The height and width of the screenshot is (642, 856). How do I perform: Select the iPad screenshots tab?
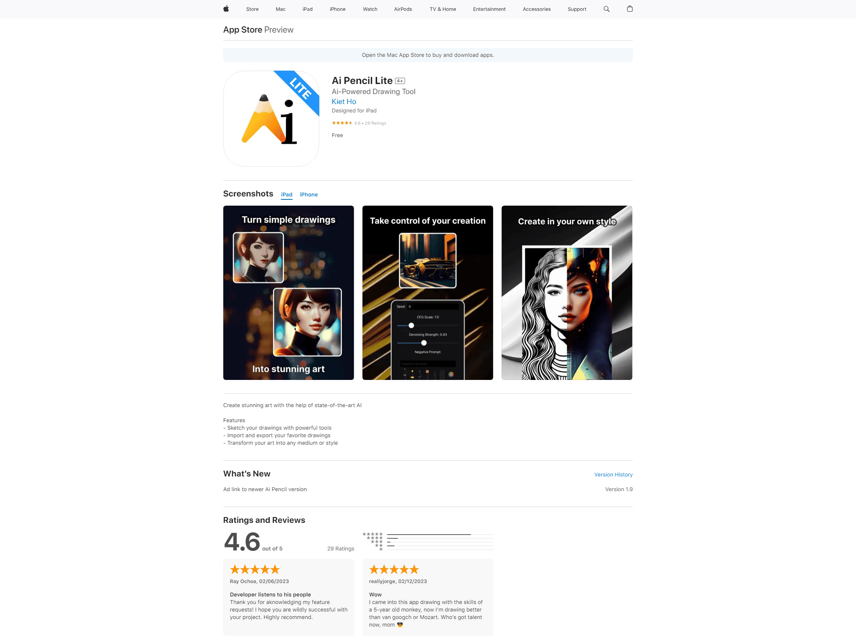tap(287, 195)
